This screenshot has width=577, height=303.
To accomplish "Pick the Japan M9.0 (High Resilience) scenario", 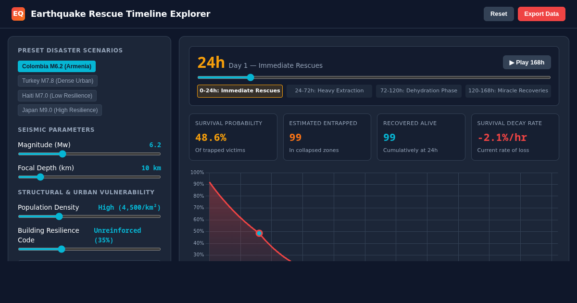I will [60, 110].
